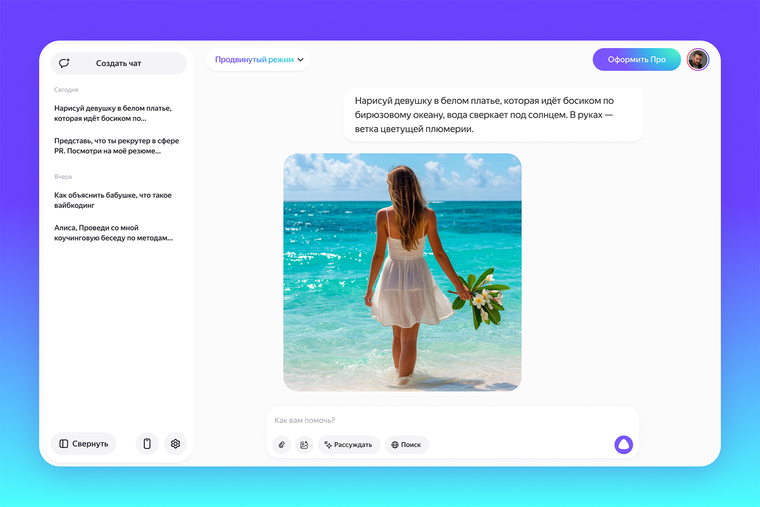
Task: Open the user profile avatar
Action: [x=698, y=60]
